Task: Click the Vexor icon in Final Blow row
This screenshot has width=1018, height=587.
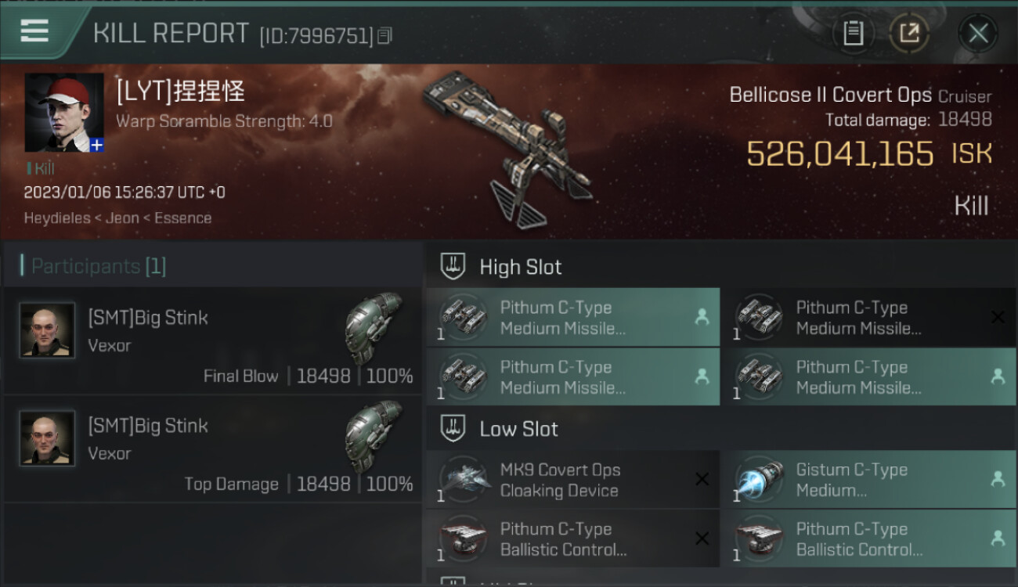Action: coord(374,328)
